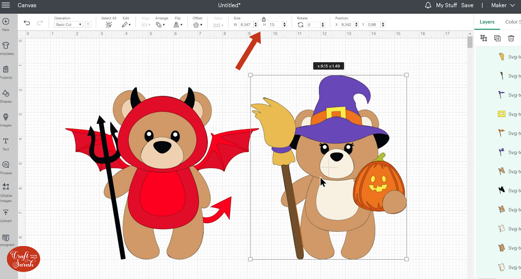Image resolution: width=521 pixels, height=279 pixels.
Task: Switch to the Layers tab
Action: (x=487, y=22)
